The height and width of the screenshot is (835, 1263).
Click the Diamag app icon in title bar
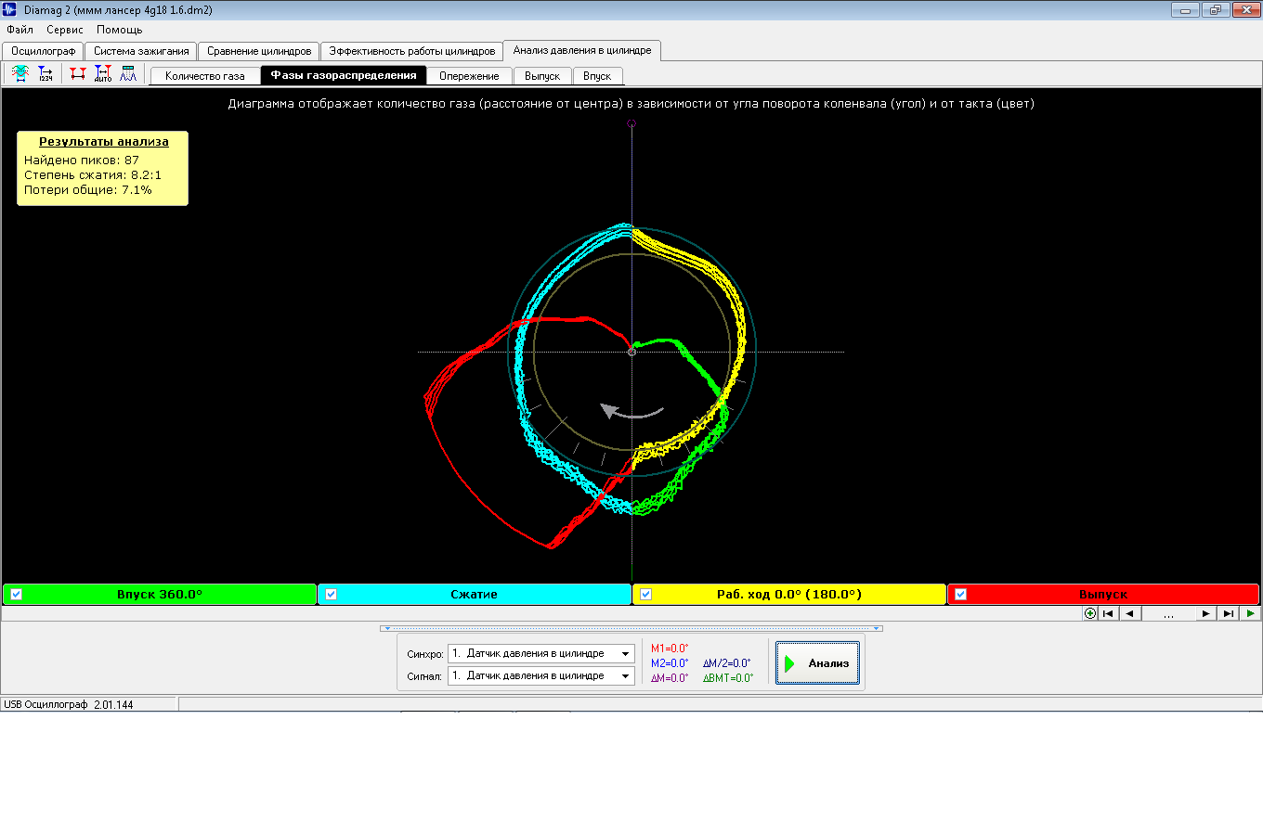click(10, 9)
